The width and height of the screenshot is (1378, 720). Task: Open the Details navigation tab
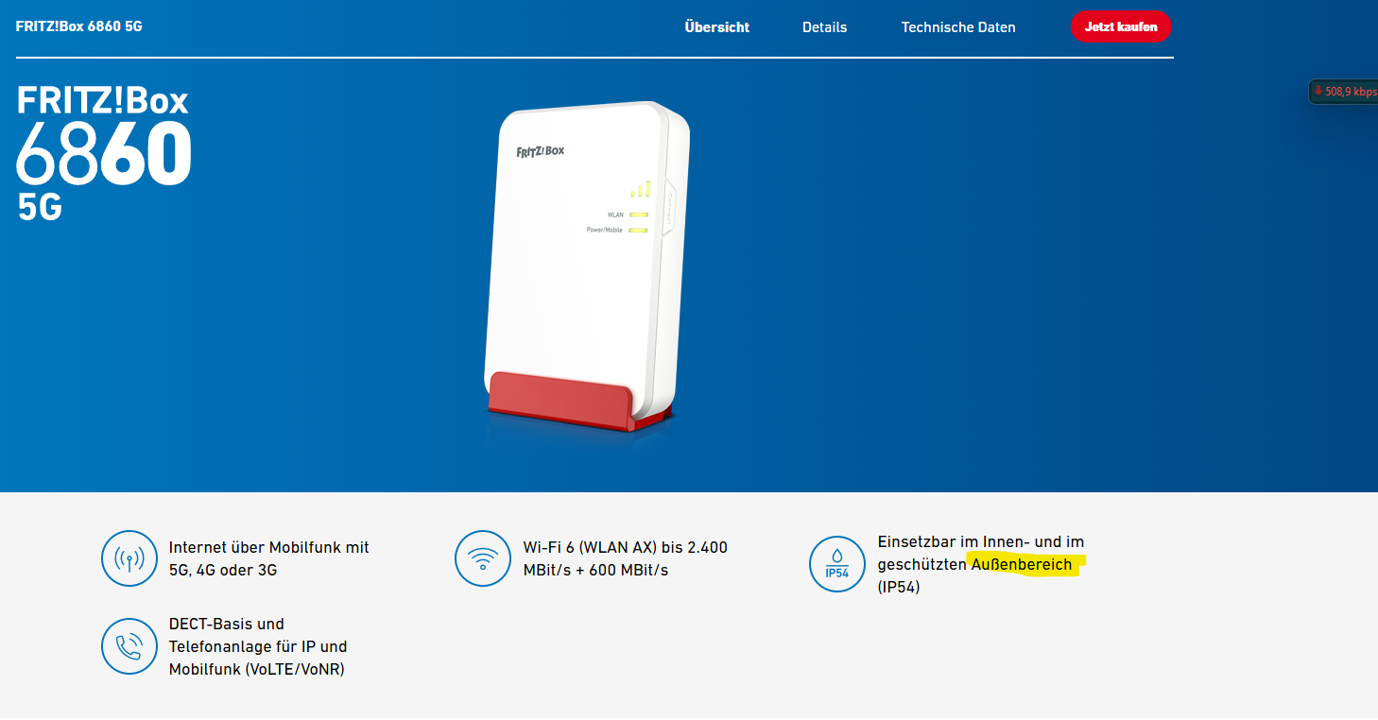(x=824, y=27)
